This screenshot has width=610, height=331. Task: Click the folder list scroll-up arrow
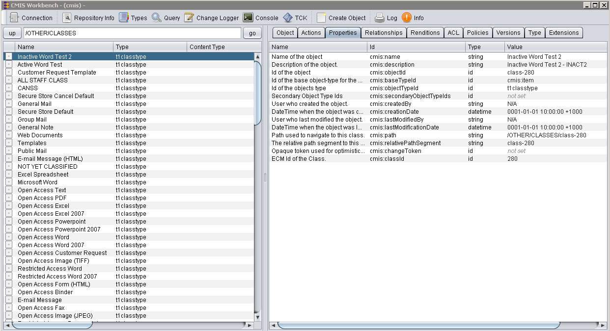pos(258,56)
